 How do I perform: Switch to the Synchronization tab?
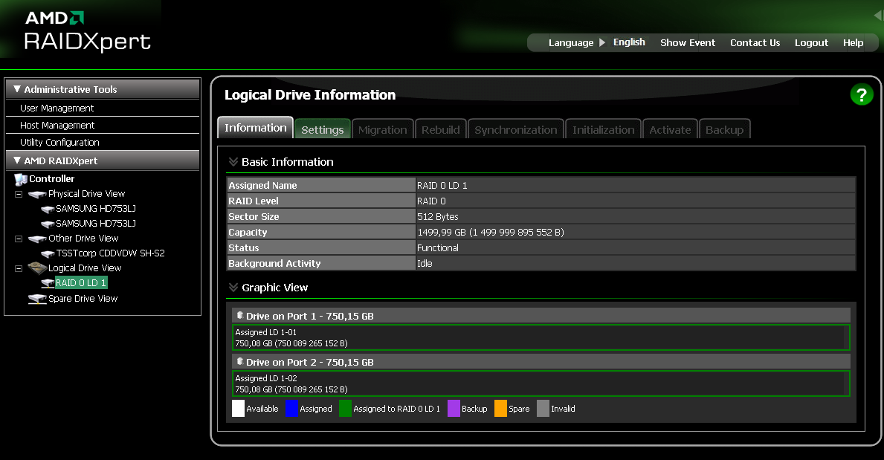click(516, 129)
